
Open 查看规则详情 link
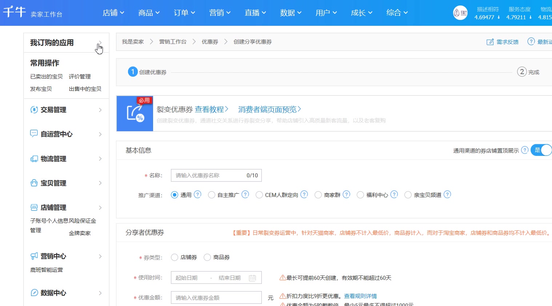(x=360, y=296)
